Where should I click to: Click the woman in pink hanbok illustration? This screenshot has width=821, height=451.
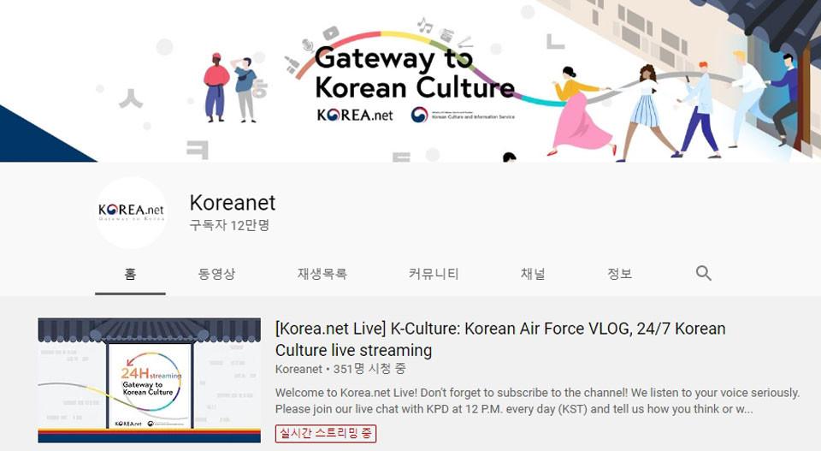point(580,111)
